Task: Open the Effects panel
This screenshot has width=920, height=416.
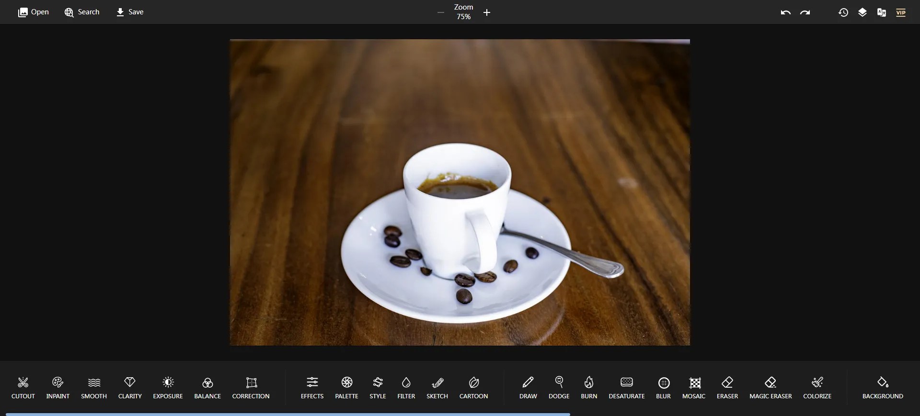Action: click(312, 388)
